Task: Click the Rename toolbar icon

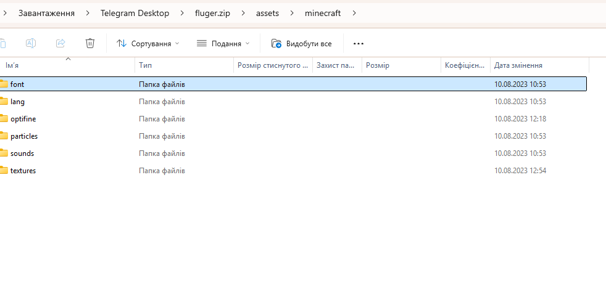Action: [x=31, y=43]
